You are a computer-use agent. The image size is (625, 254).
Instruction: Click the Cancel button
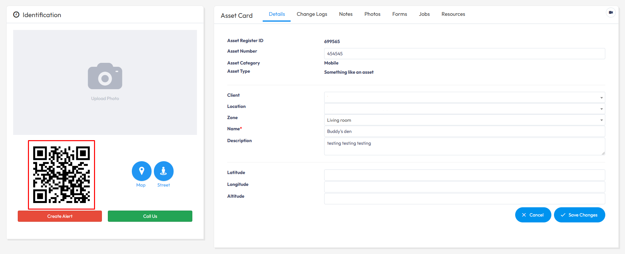click(x=533, y=215)
